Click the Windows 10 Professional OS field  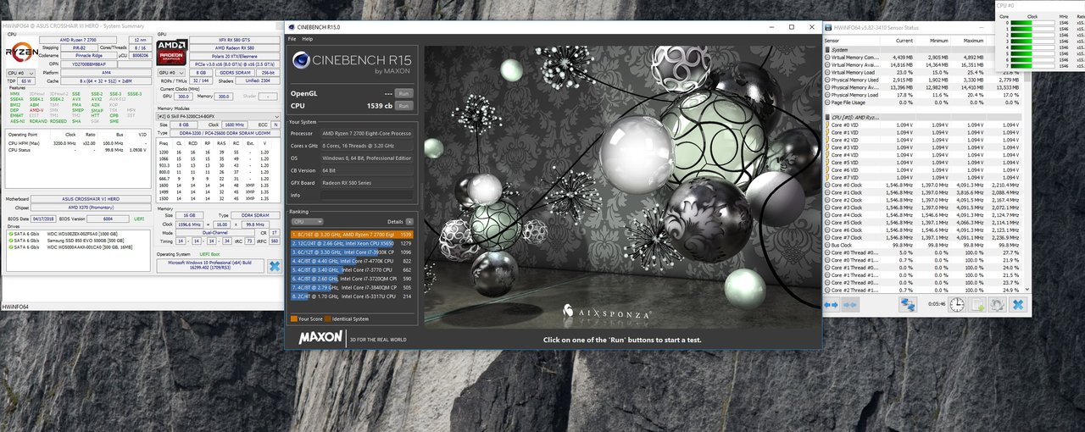click(x=211, y=266)
